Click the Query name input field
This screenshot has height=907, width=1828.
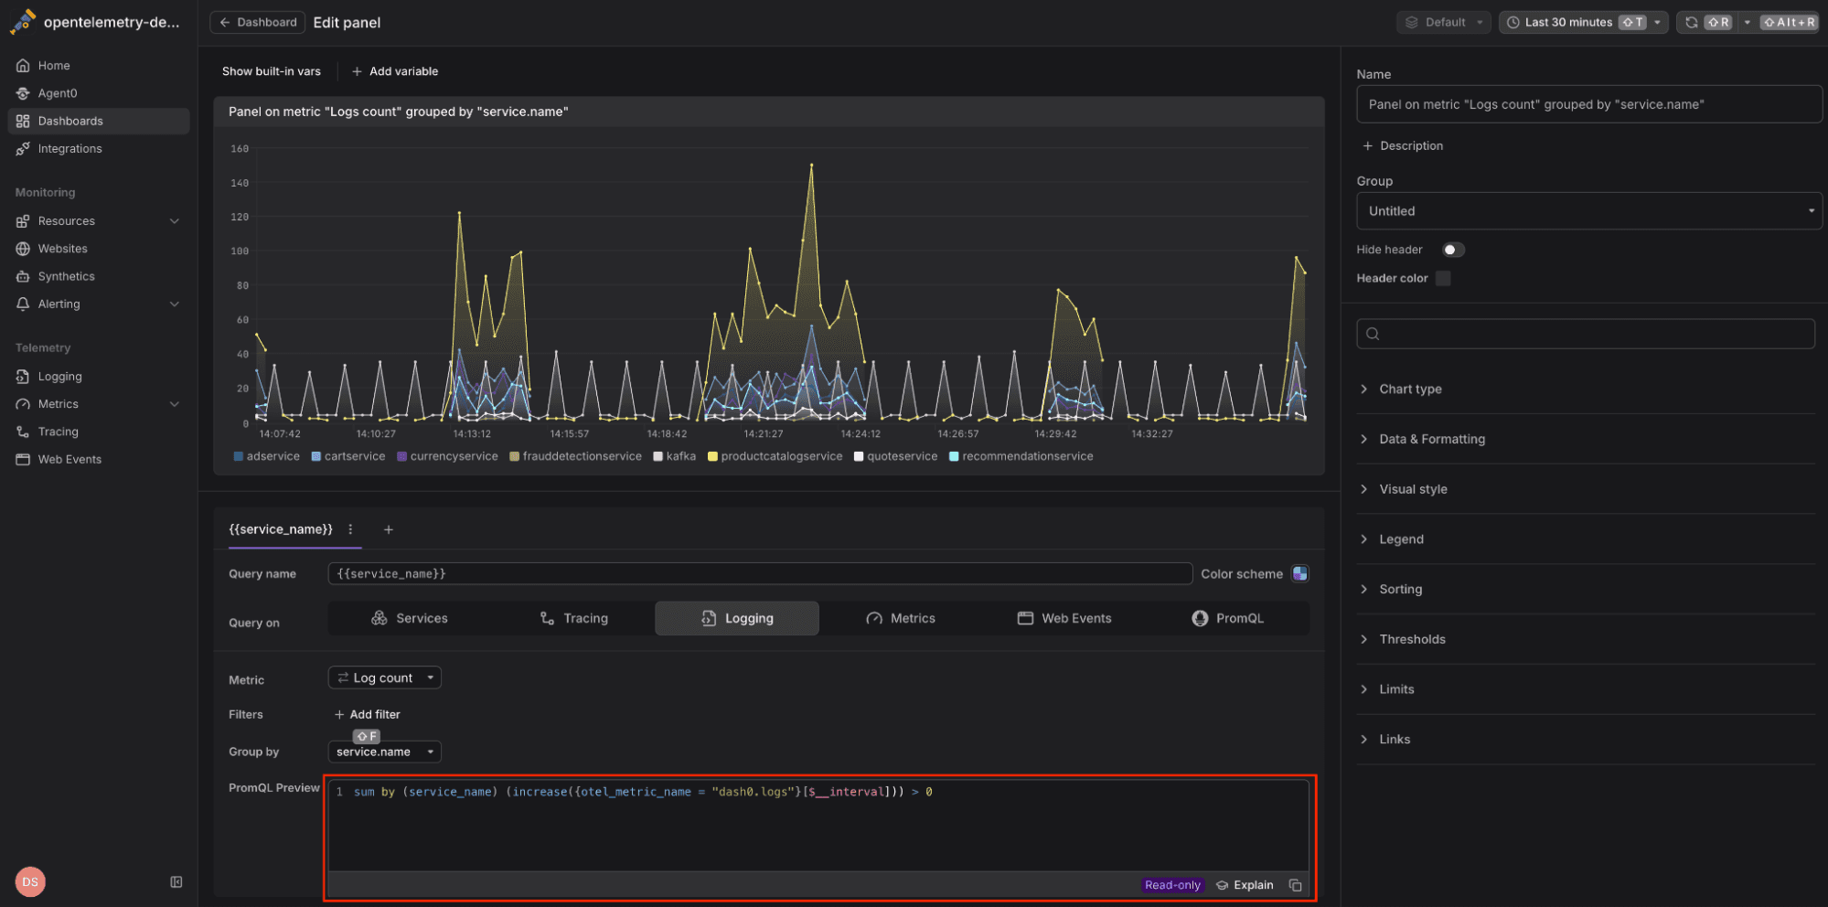760,574
